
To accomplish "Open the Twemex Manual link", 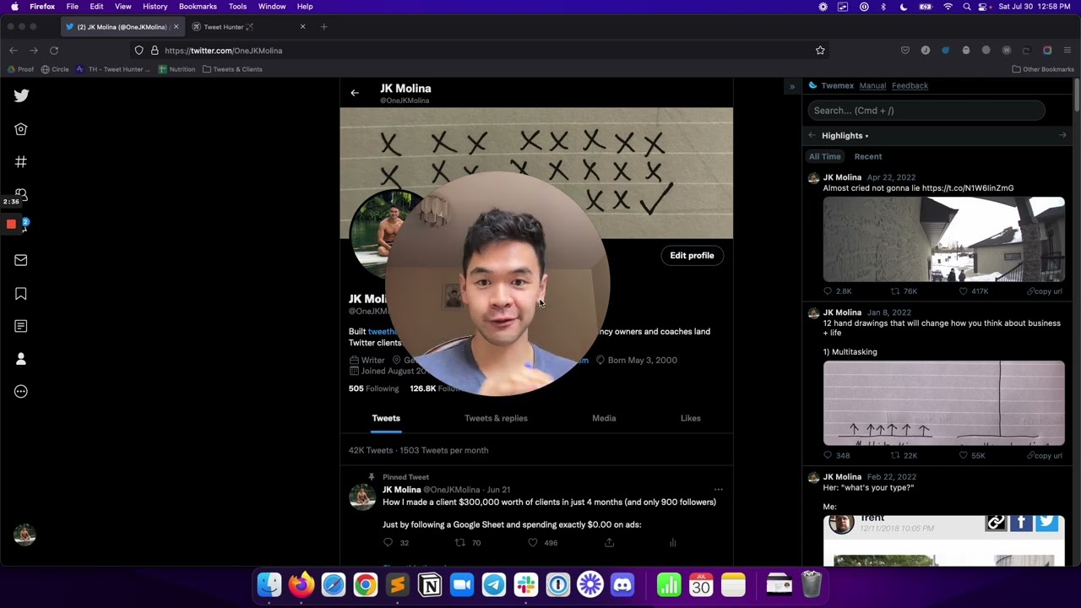I will (872, 86).
